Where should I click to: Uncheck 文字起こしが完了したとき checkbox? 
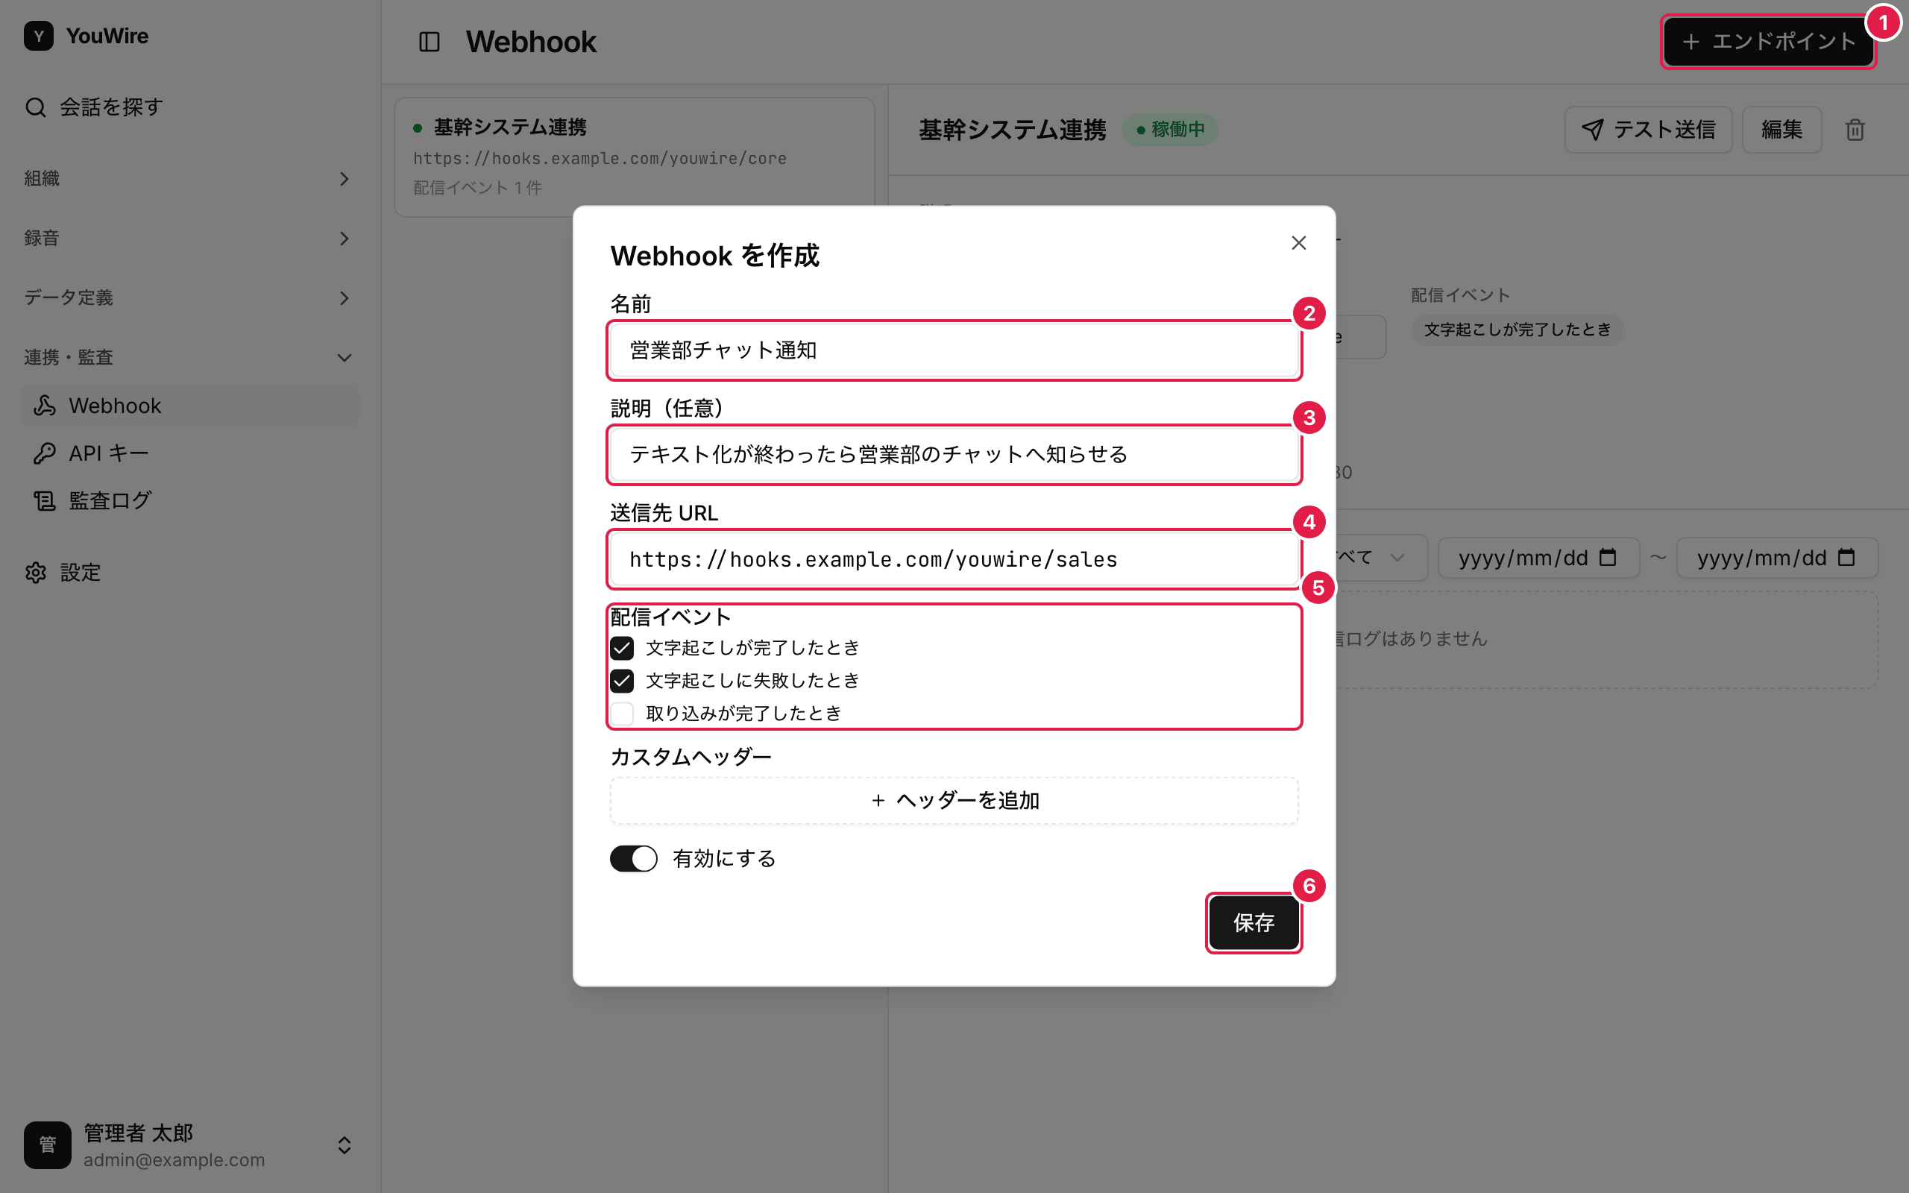coord(622,648)
